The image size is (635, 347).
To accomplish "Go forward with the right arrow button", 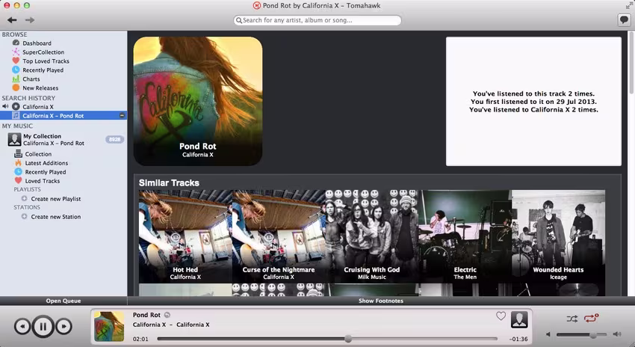I will [x=30, y=20].
